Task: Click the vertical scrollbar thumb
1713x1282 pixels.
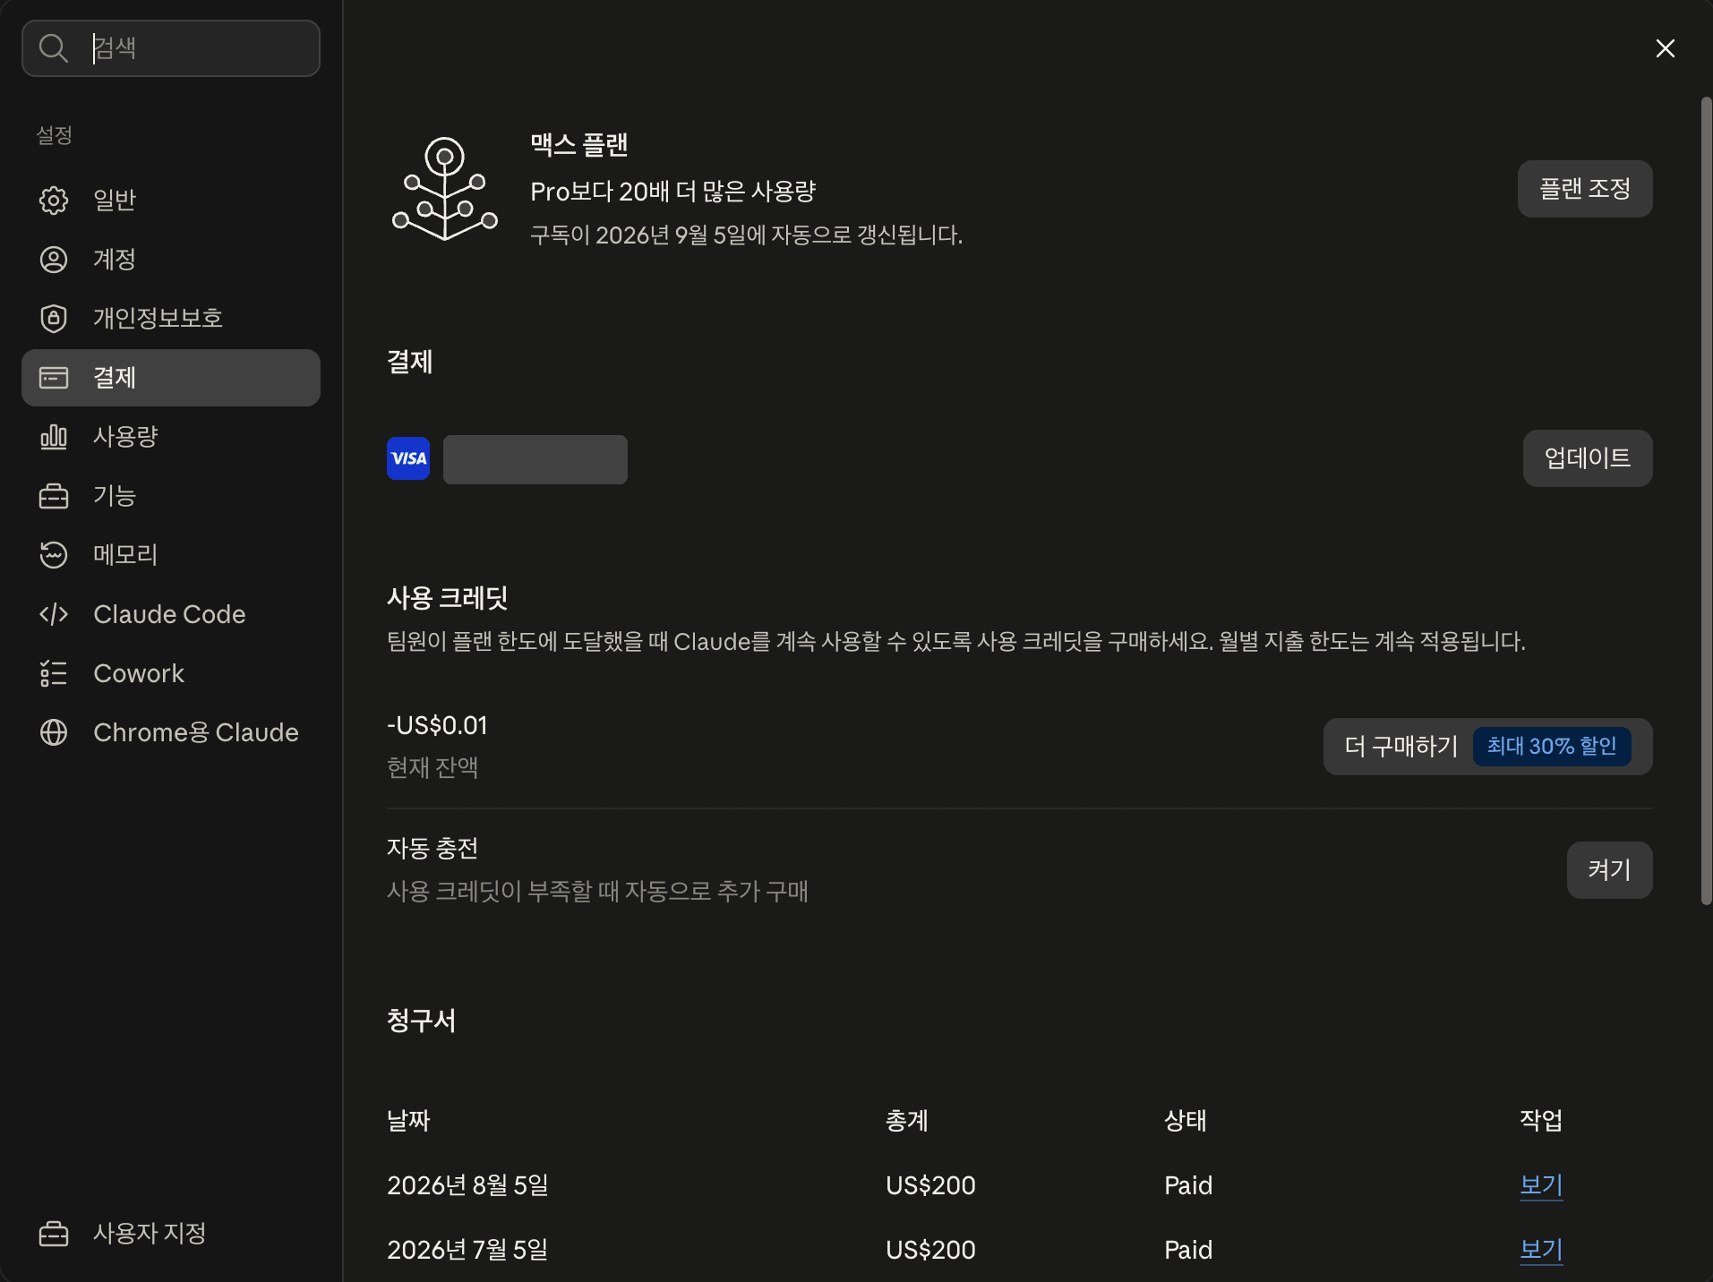Action: pyautogui.click(x=1707, y=501)
